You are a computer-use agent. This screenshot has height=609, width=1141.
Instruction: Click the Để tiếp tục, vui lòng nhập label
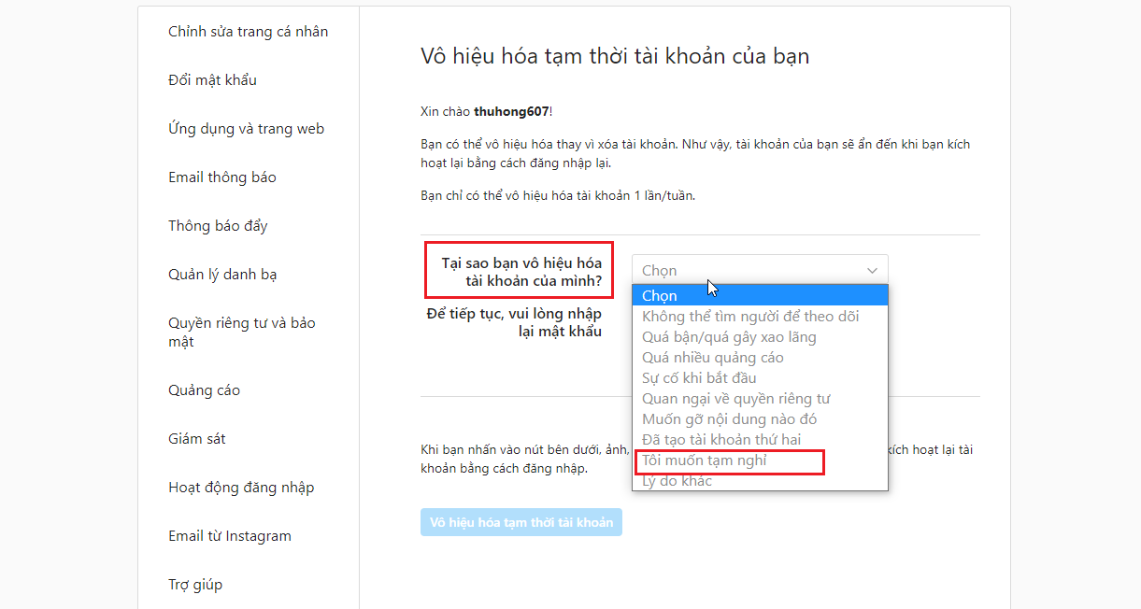[x=514, y=322]
